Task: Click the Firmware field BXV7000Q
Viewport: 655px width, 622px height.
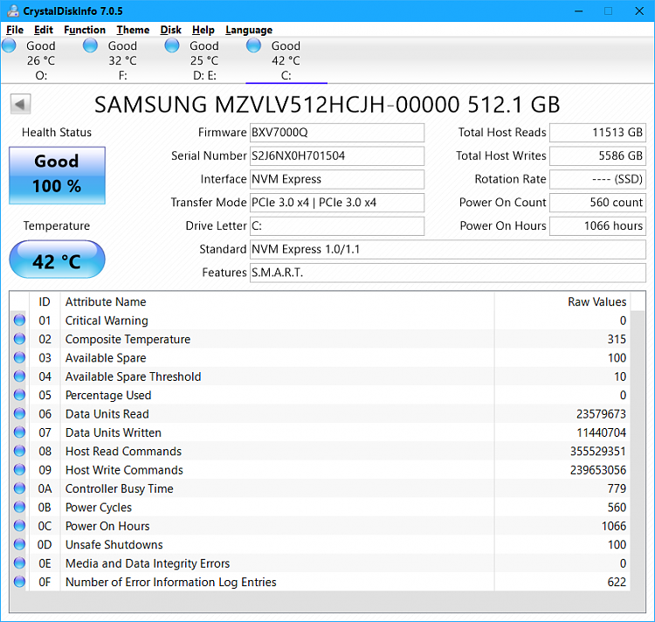Action: click(x=337, y=133)
